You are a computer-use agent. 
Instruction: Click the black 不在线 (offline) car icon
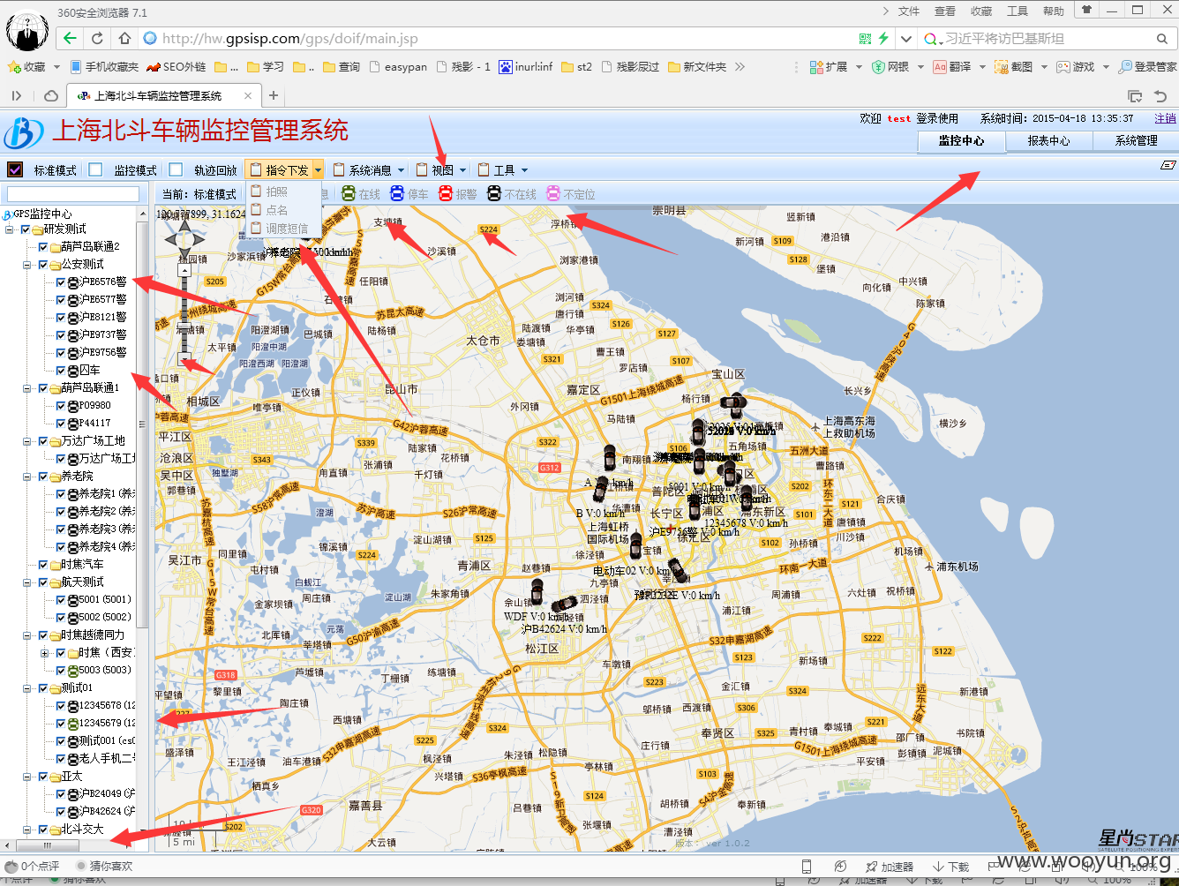point(494,194)
